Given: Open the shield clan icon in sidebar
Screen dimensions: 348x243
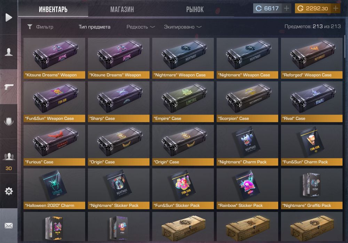Looking at the screenshot, I should click(x=9, y=122).
